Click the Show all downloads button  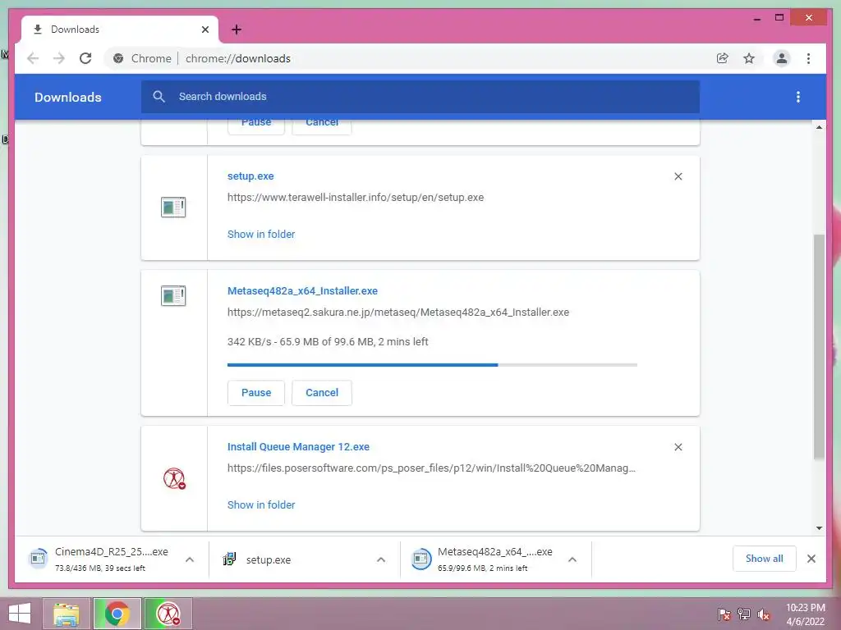click(x=765, y=559)
